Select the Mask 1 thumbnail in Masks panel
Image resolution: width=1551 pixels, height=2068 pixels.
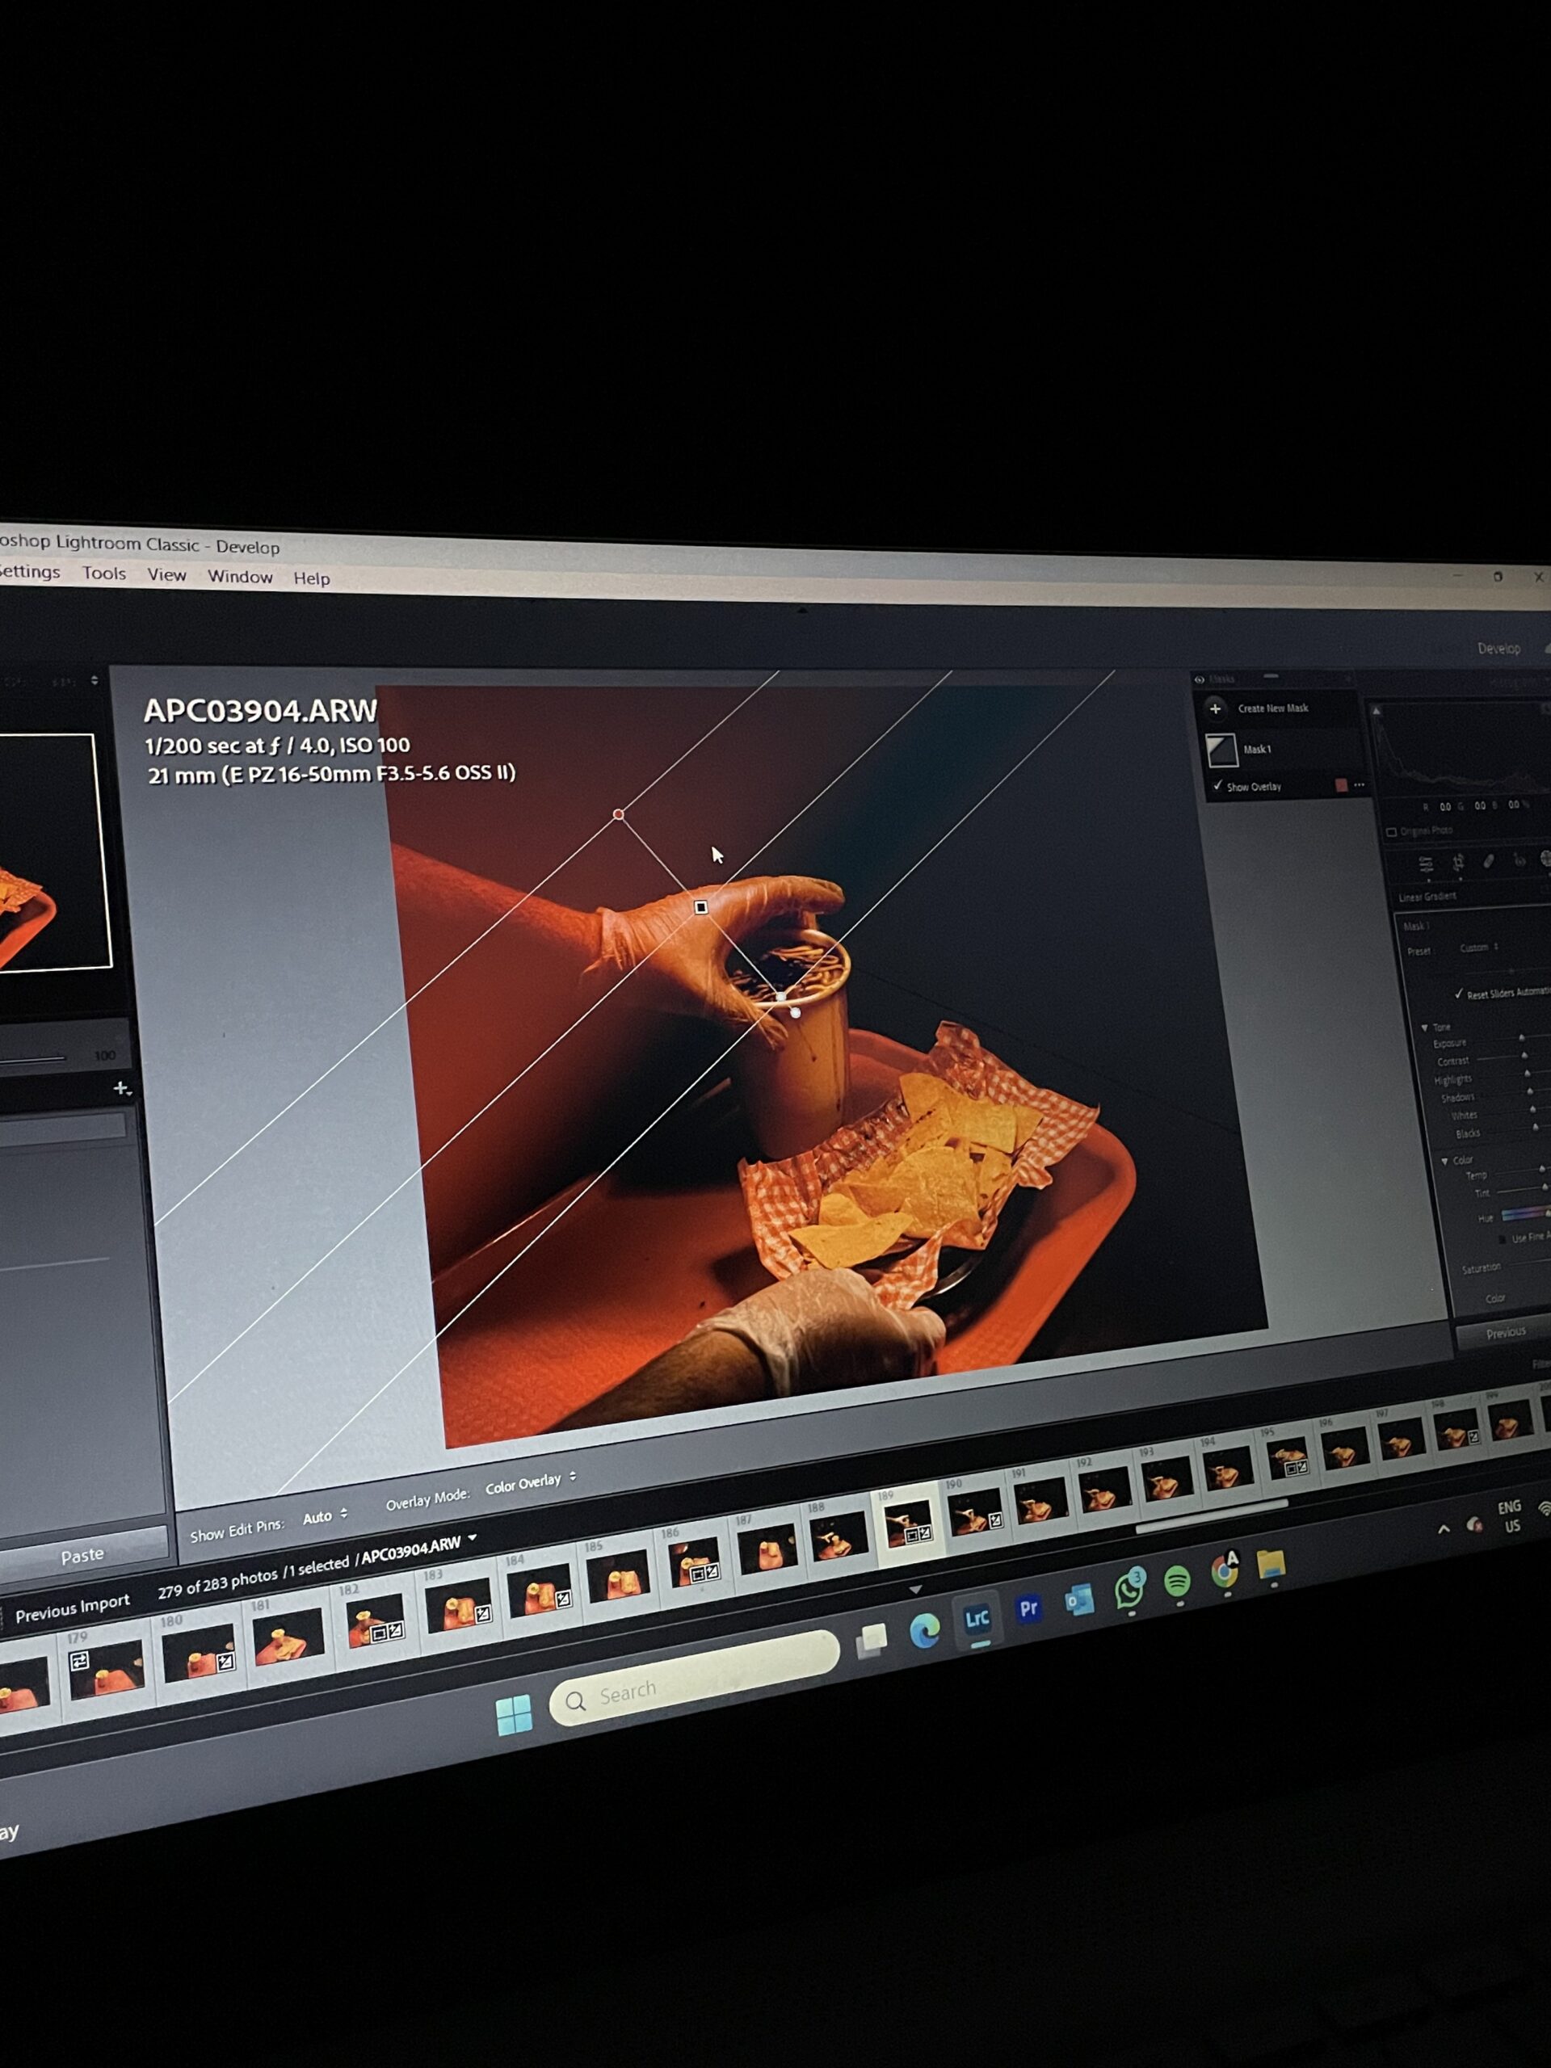pyautogui.click(x=1221, y=749)
